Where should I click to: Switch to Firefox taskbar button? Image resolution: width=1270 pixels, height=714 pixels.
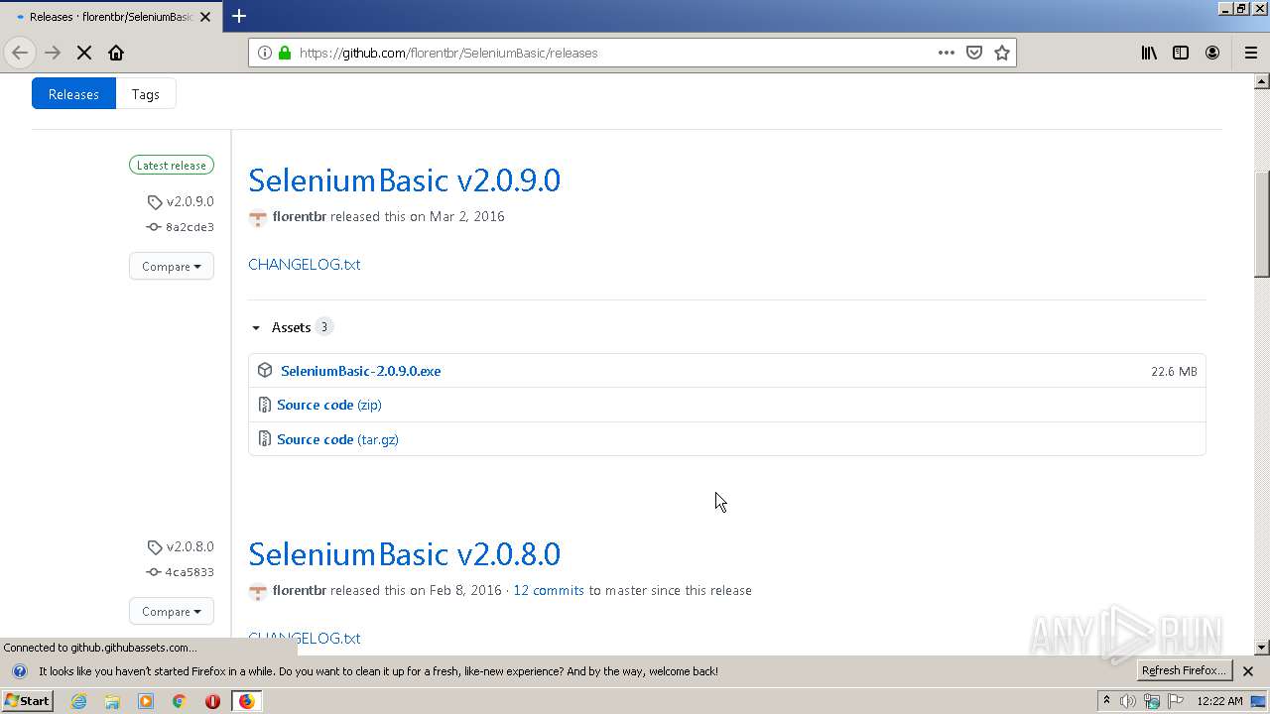pos(246,701)
